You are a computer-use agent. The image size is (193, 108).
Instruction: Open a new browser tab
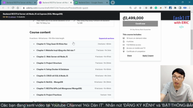113,3
